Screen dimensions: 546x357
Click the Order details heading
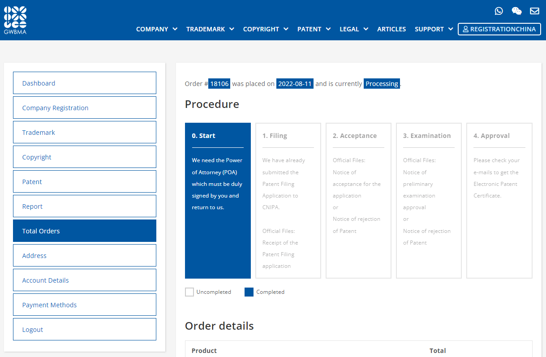[x=219, y=326]
